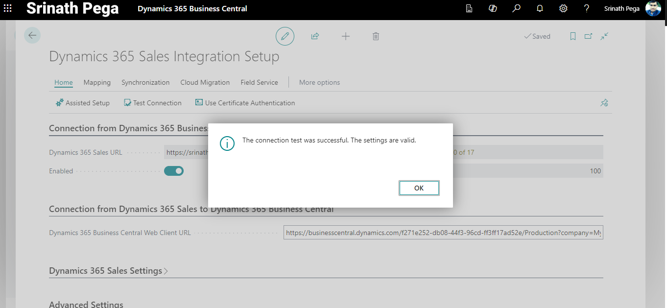Click Business Central Web Client URL field
This screenshot has height=308, width=667.
[x=443, y=233]
